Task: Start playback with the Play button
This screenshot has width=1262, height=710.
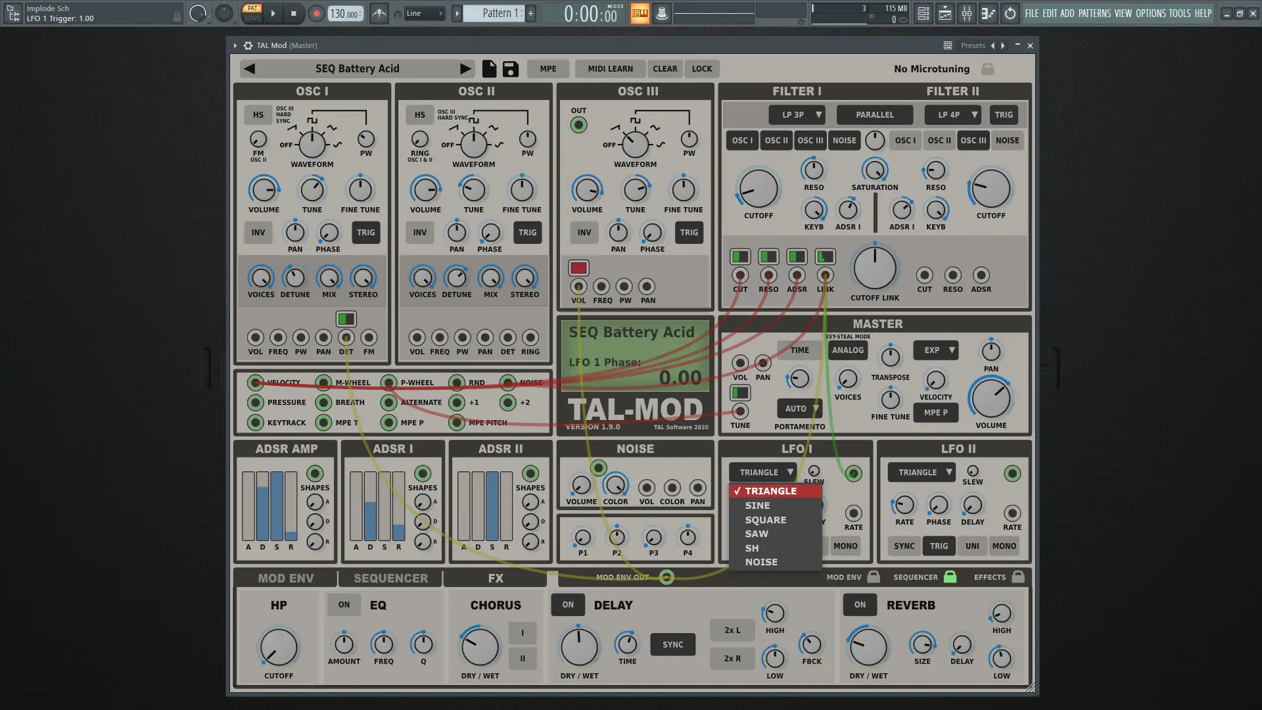Action: tap(273, 12)
